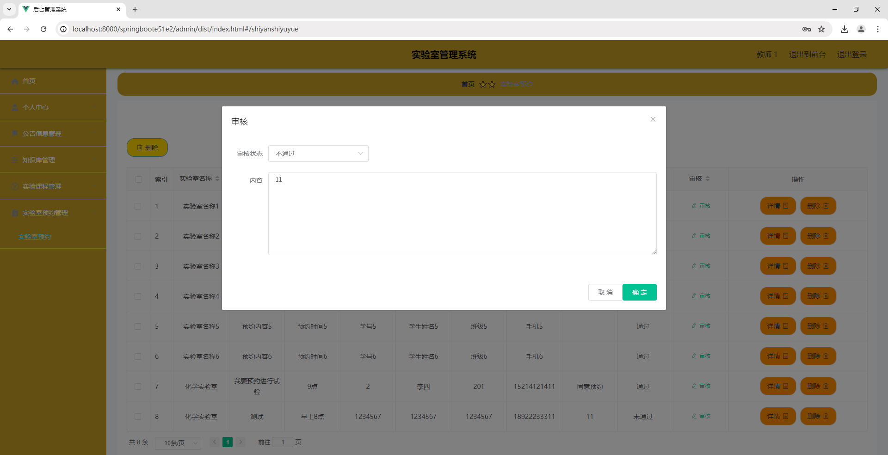Click the 取消 button to dismiss review

(605, 292)
